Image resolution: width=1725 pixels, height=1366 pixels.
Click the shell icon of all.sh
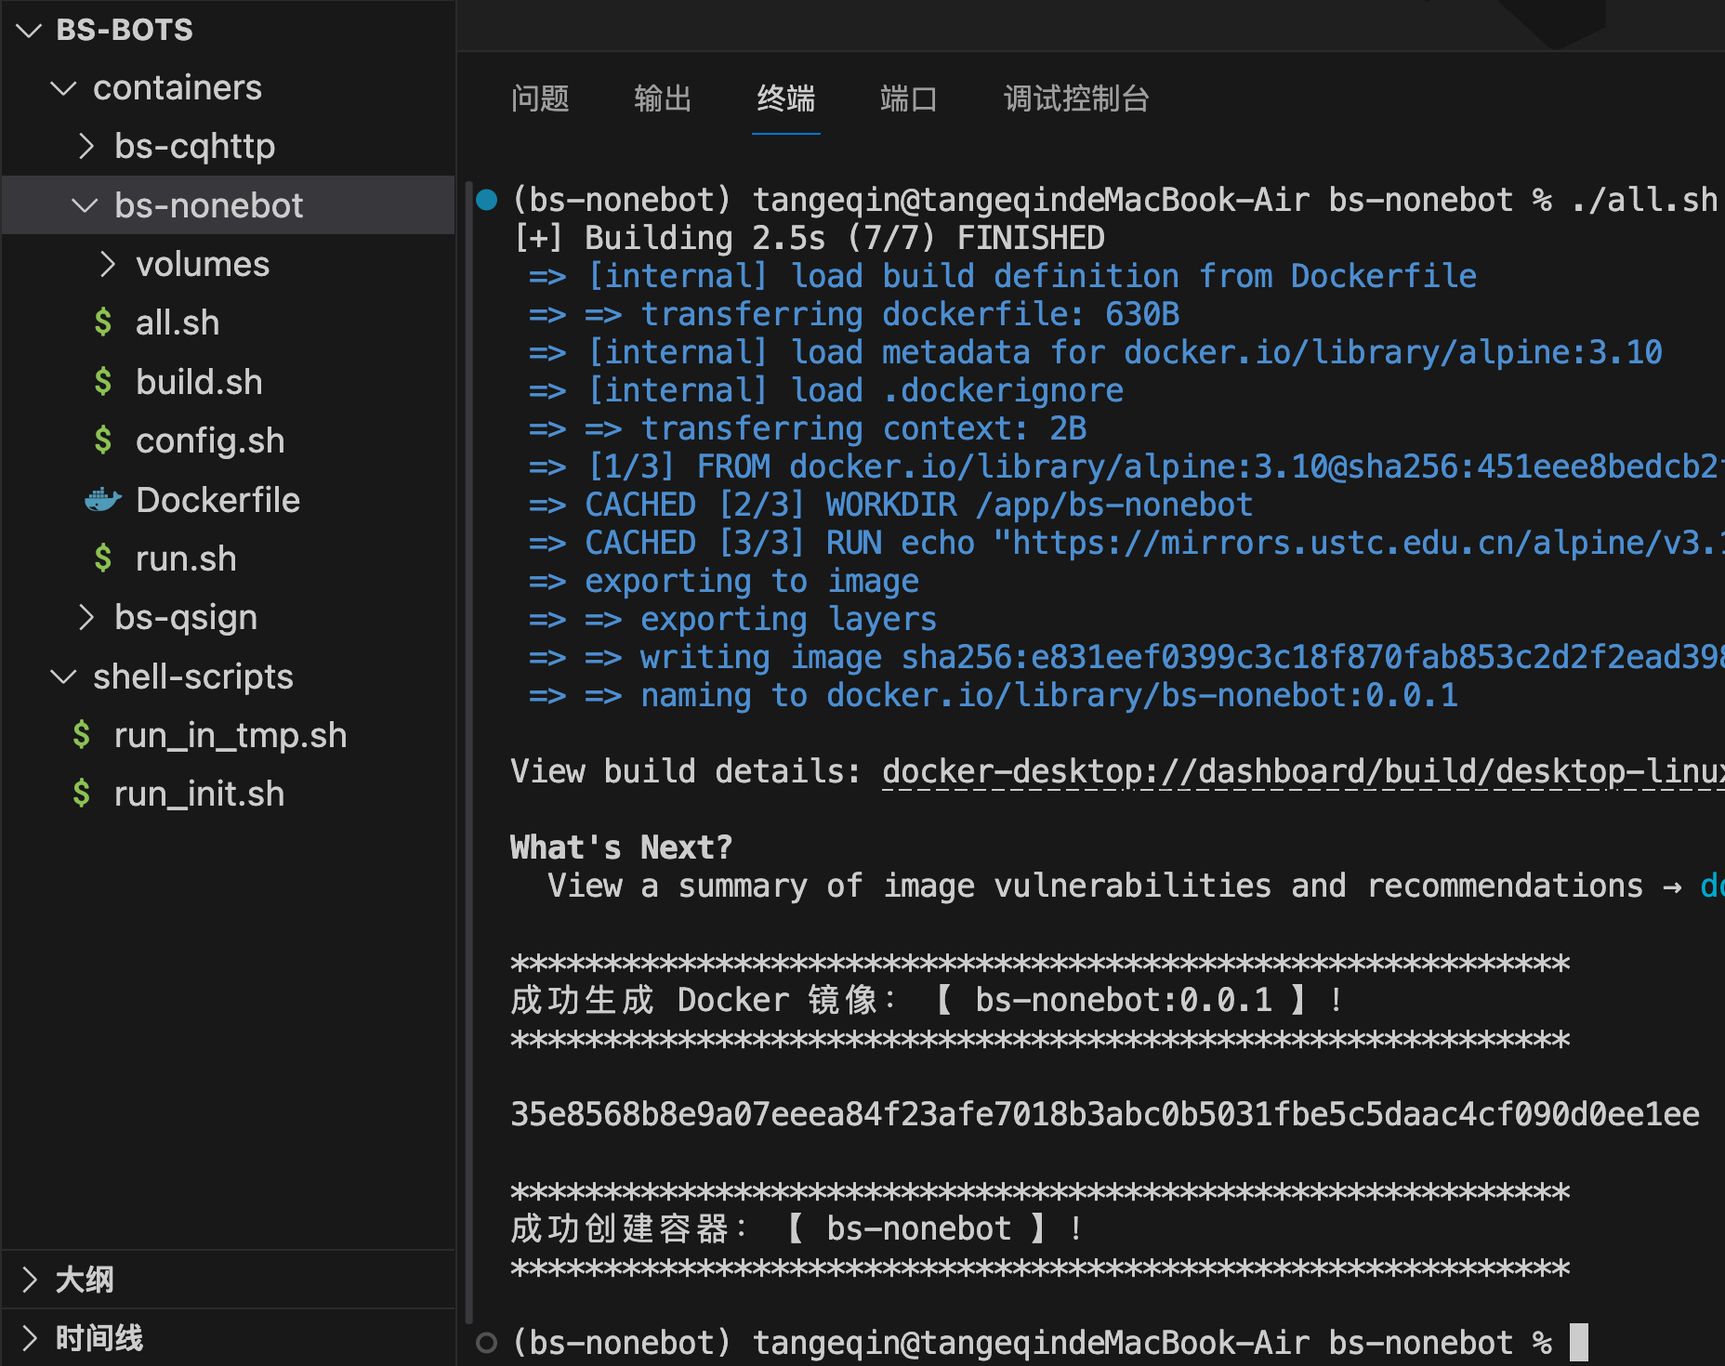[103, 322]
